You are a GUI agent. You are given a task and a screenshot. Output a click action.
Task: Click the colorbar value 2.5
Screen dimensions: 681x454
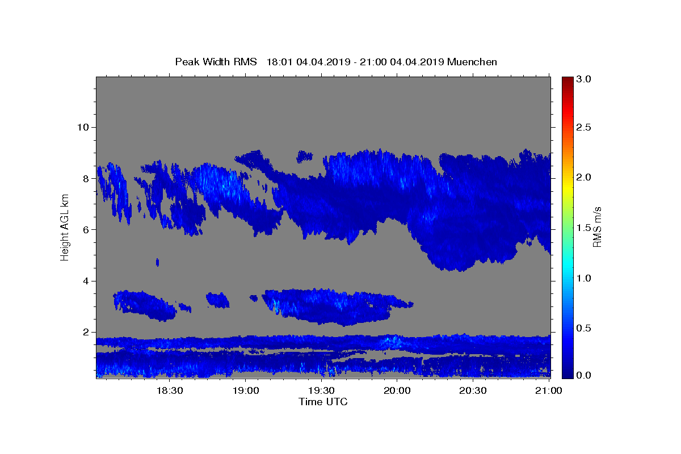click(x=585, y=127)
